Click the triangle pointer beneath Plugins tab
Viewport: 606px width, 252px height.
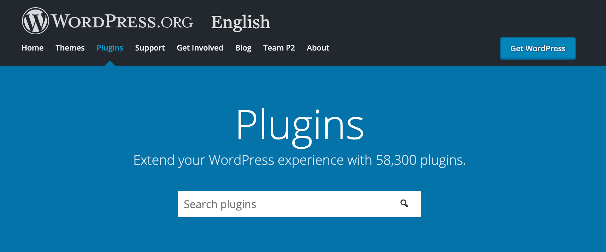[110, 63]
